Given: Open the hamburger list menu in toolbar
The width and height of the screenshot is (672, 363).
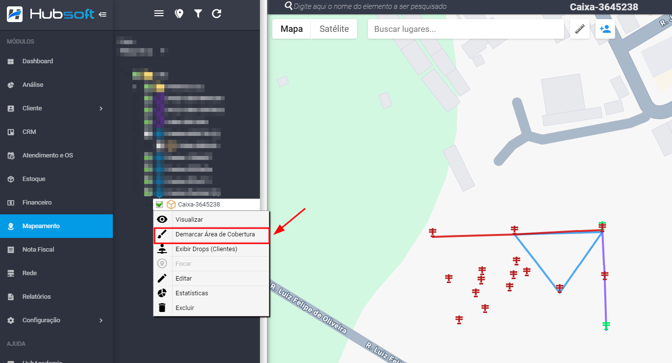Looking at the screenshot, I should pyautogui.click(x=159, y=14).
